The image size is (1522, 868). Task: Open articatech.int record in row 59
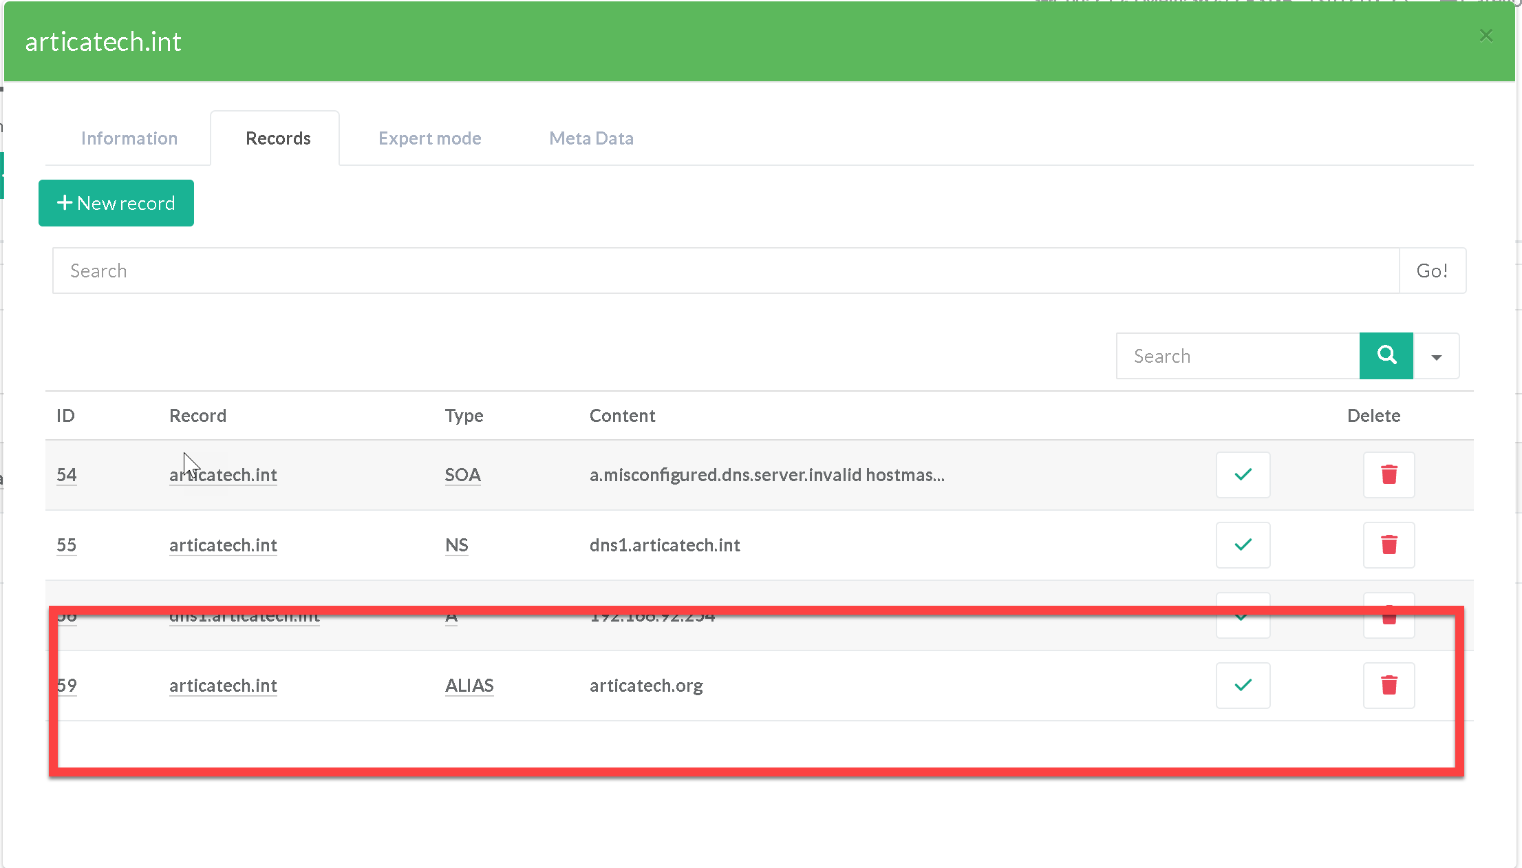(x=223, y=686)
